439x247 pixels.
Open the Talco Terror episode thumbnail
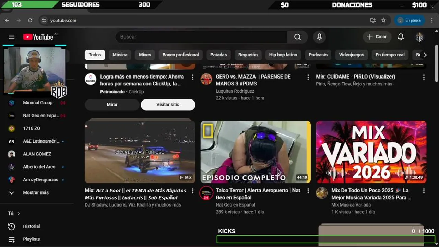click(256, 152)
